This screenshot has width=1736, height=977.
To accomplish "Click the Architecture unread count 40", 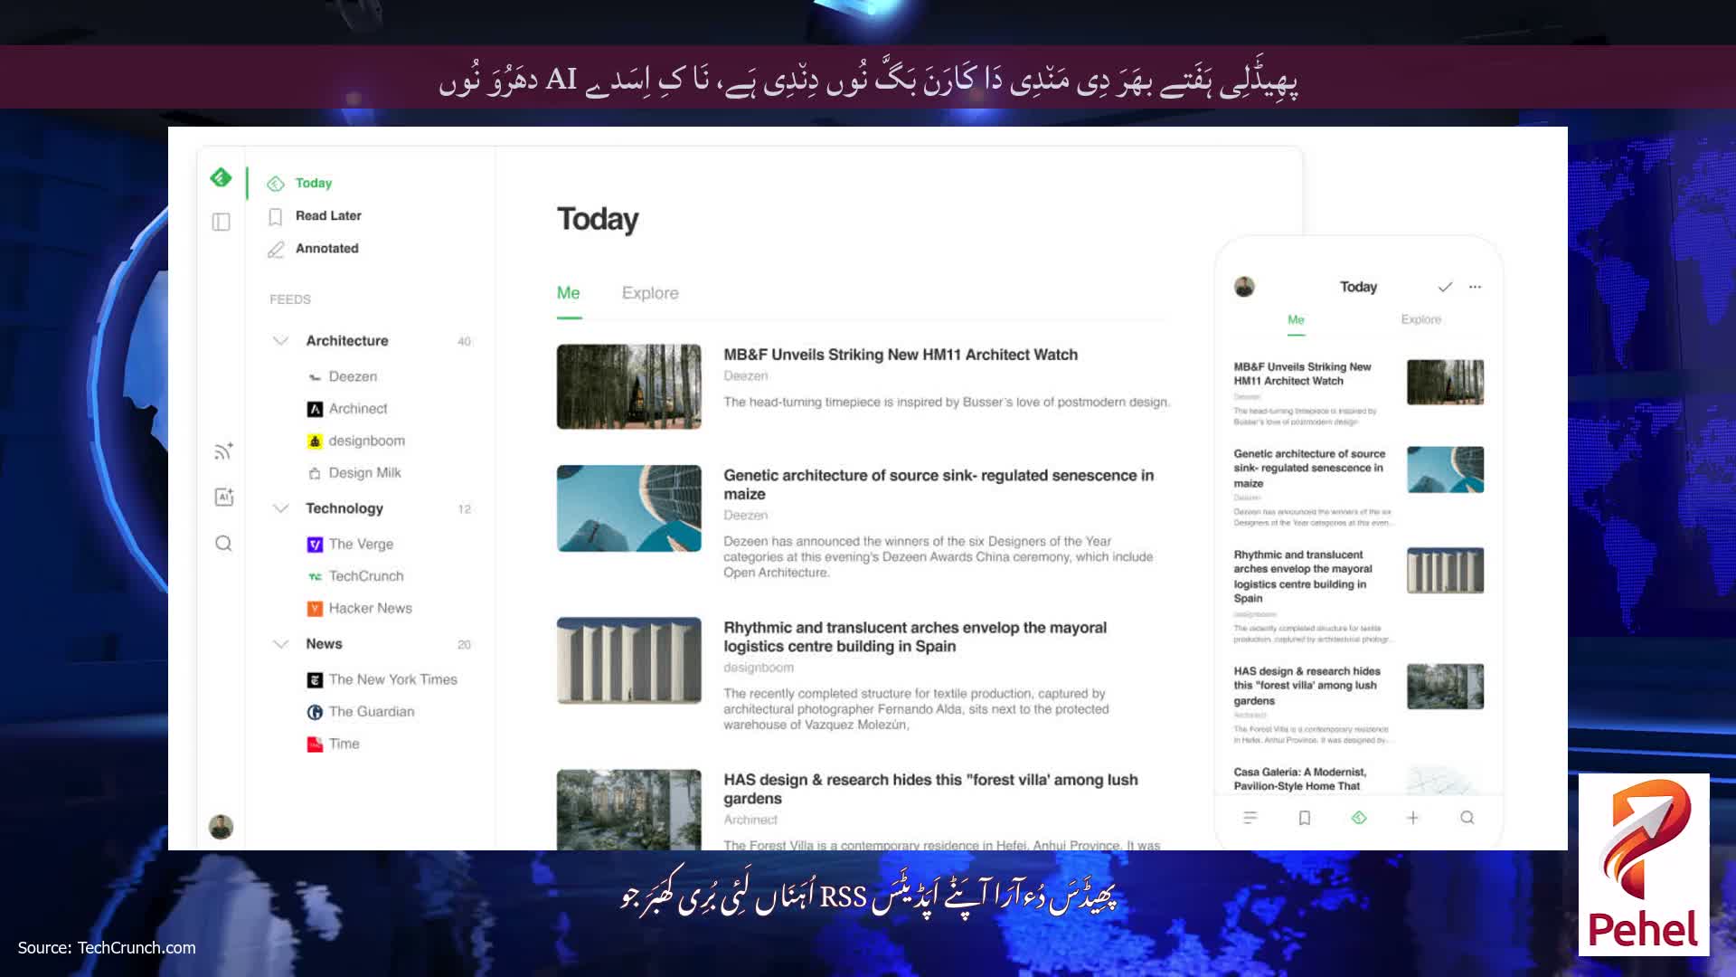I will click(464, 342).
